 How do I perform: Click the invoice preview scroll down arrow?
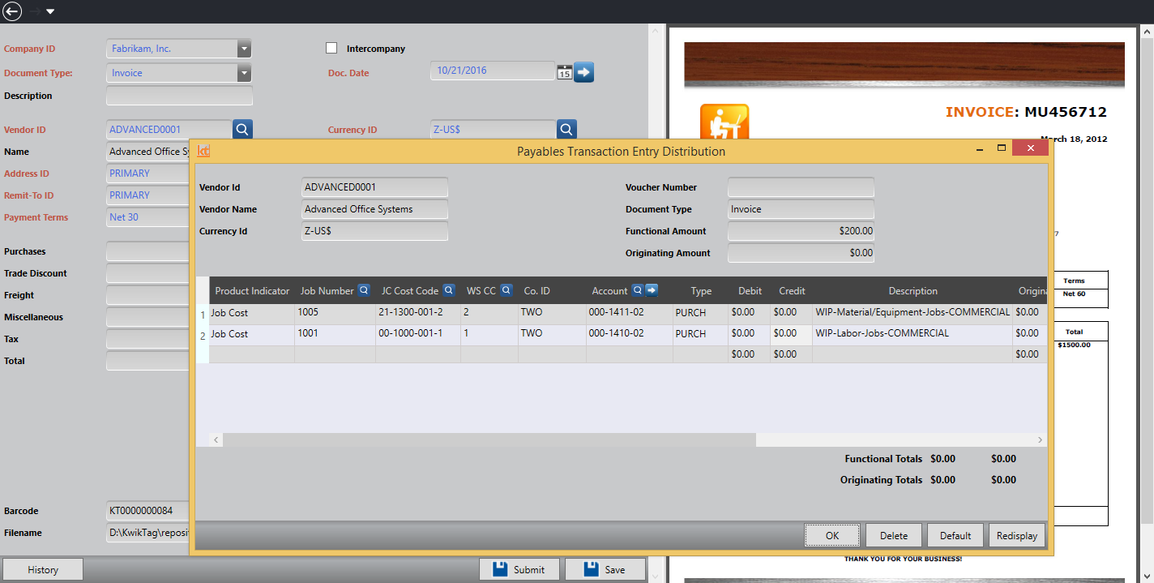(1146, 575)
